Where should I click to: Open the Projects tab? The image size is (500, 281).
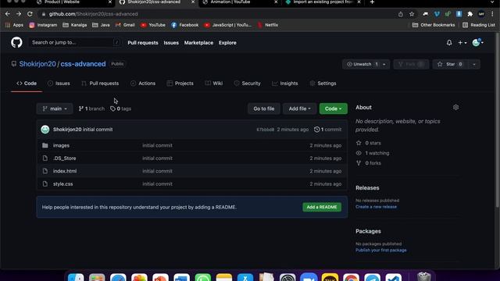click(180, 84)
